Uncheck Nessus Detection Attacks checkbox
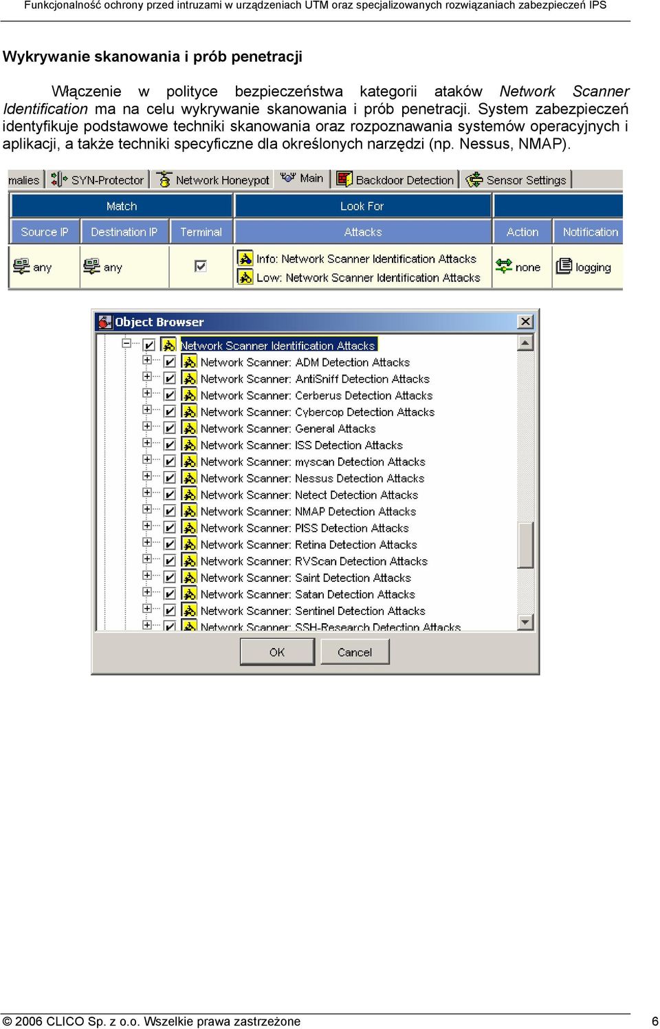The width and height of the screenshot is (660, 1029). pyautogui.click(x=169, y=477)
